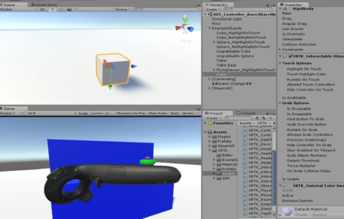Viewport: 344px width, 219px height.
Task: Select Directional Light in Hierarchy
Action: tap(227, 19)
